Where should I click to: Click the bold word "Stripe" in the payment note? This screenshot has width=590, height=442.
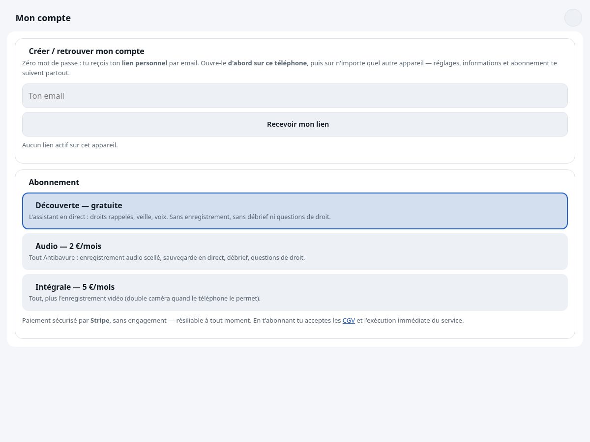[100, 320]
